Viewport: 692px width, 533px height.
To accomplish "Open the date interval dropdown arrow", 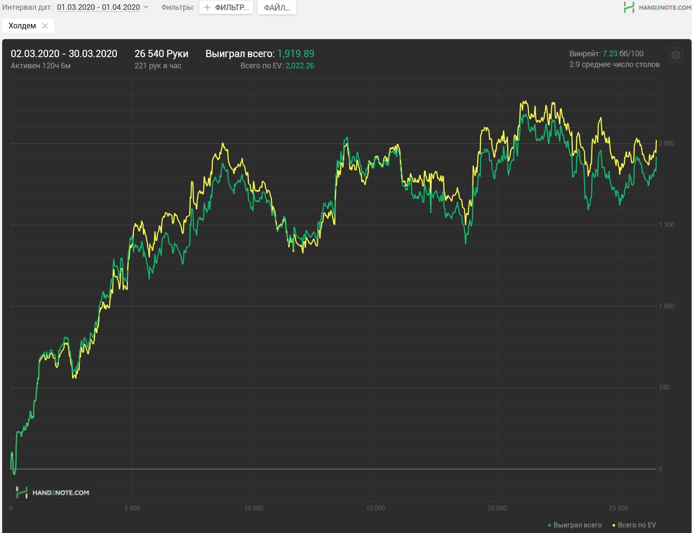I will pyautogui.click(x=146, y=8).
